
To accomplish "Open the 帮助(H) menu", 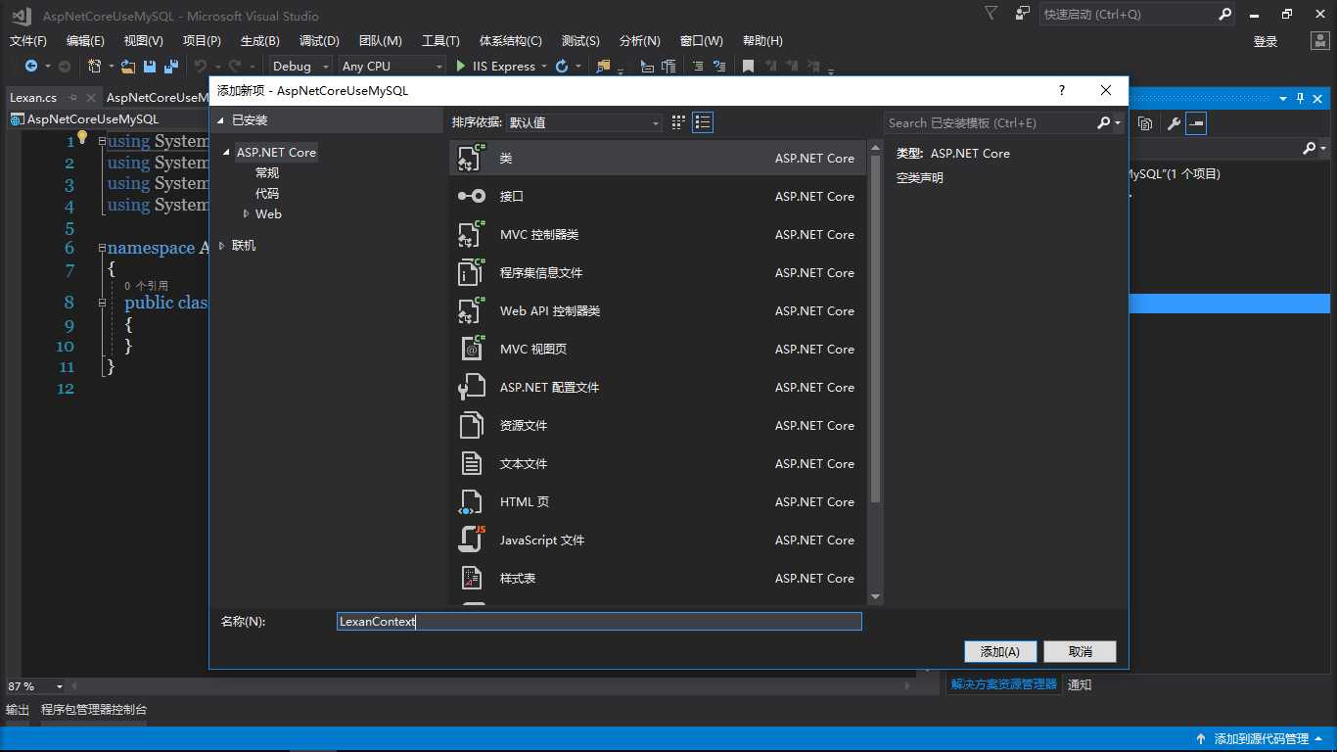I will coord(762,40).
